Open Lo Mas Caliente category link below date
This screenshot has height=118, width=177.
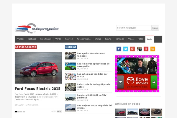click(x=32, y=105)
